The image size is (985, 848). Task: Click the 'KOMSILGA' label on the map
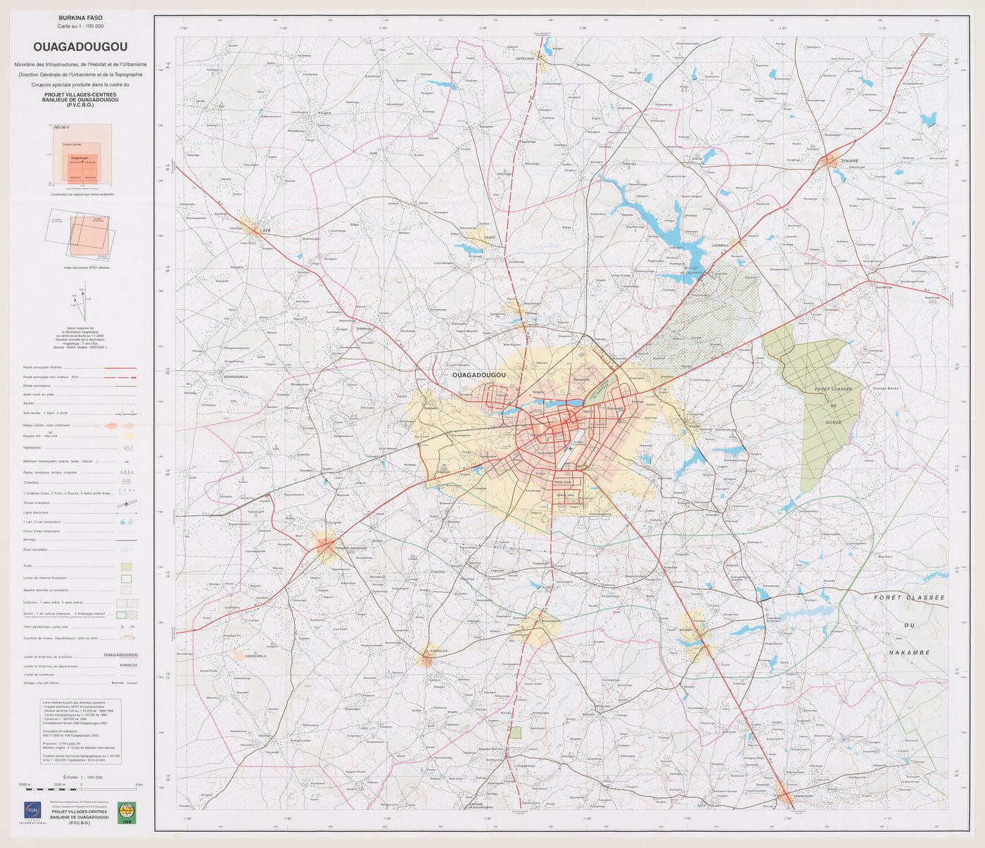coord(439,651)
